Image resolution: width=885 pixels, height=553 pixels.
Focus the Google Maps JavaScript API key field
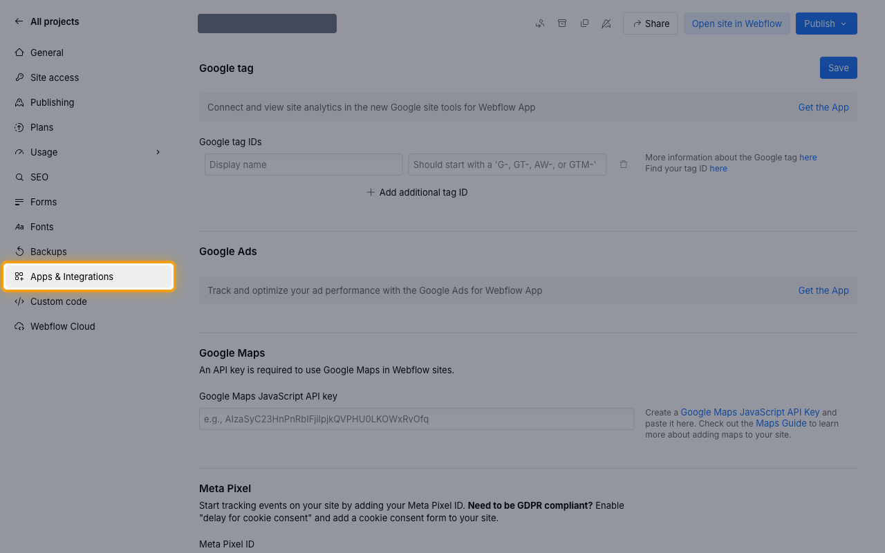(417, 419)
